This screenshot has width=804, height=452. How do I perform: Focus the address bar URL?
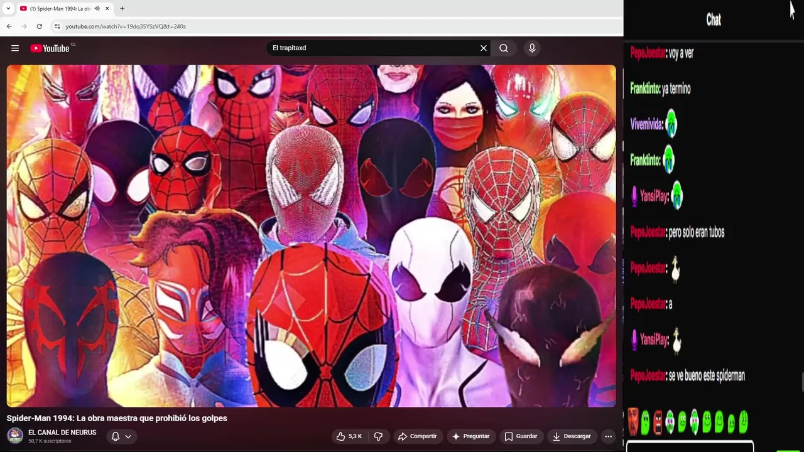click(x=126, y=26)
